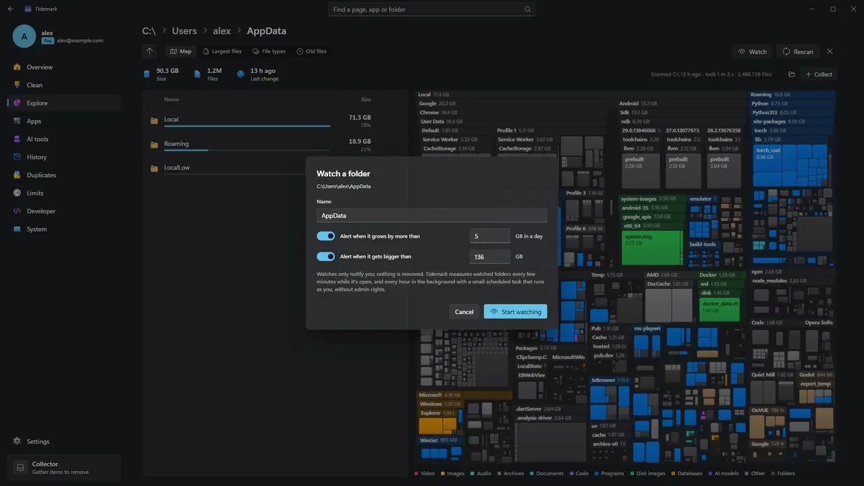This screenshot has width=864, height=486.
Task: Show History in the sidebar
Action: 64,157
